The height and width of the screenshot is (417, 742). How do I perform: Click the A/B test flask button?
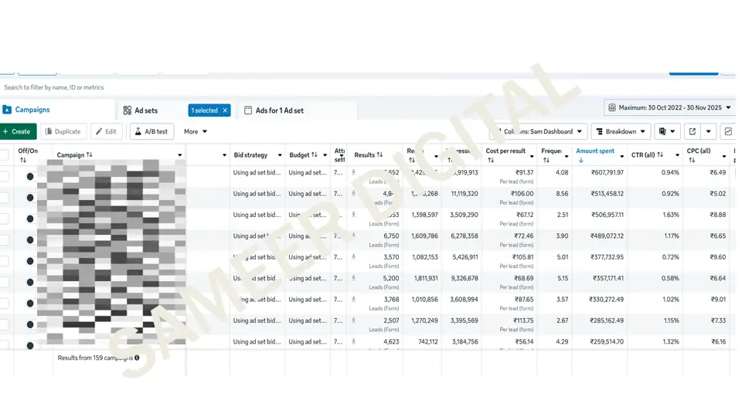click(x=151, y=132)
